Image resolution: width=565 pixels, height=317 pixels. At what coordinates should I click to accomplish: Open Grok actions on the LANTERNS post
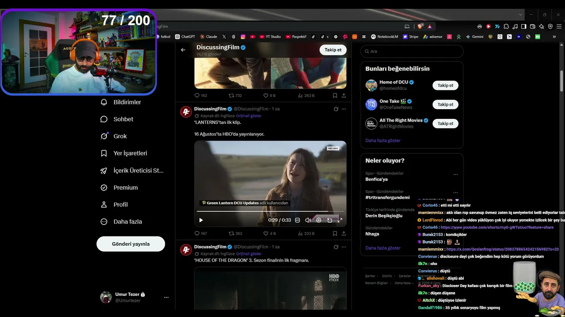[x=336, y=109]
